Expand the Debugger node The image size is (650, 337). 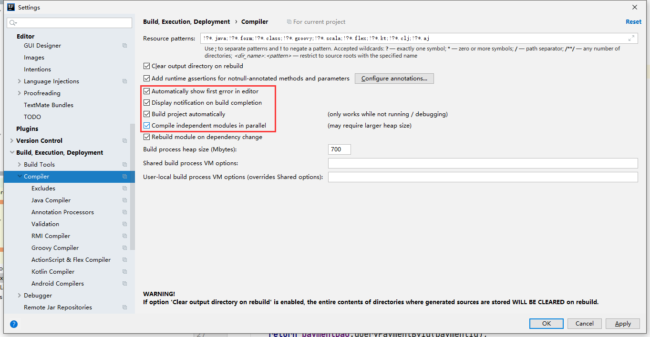[19, 296]
